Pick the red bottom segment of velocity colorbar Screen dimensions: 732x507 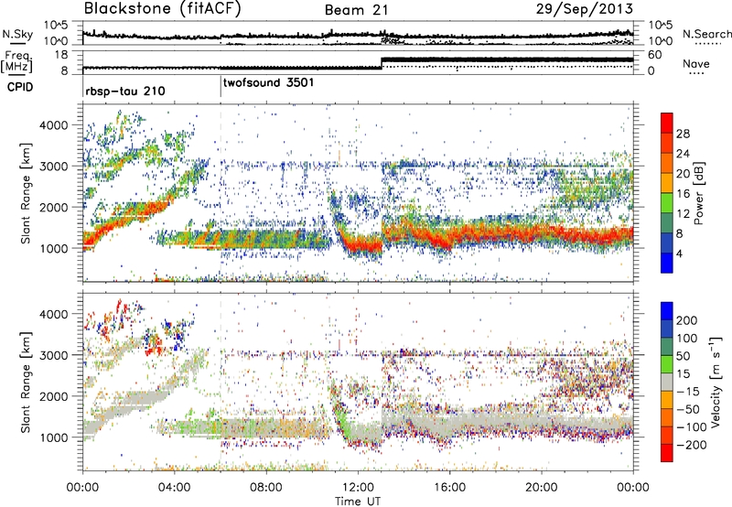pos(667,453)
